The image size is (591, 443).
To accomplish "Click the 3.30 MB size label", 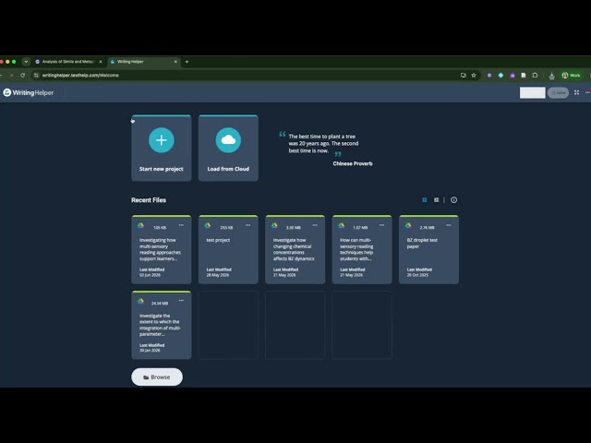I will click(x=294, y=228).
